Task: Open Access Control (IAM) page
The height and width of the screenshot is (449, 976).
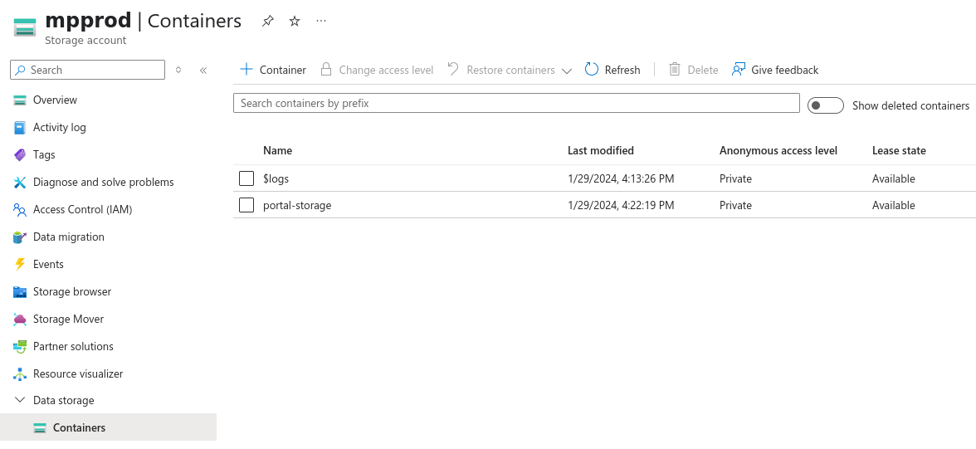Action: tap(82, 209)
